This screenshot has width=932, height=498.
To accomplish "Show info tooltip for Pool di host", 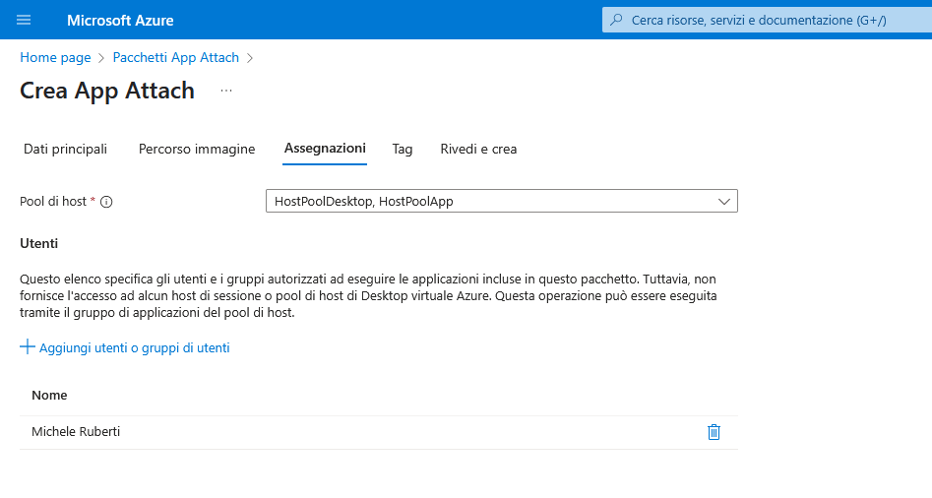I will [x=106, y=202].
